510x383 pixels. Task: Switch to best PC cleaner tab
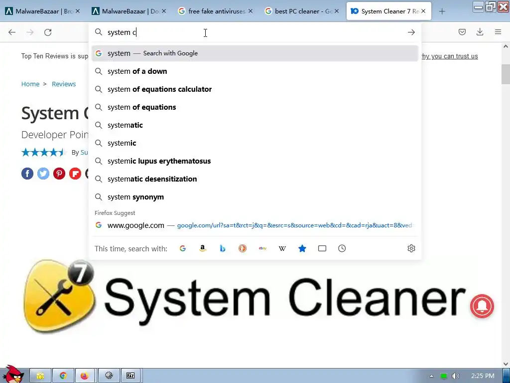click(x=301, y=11)
